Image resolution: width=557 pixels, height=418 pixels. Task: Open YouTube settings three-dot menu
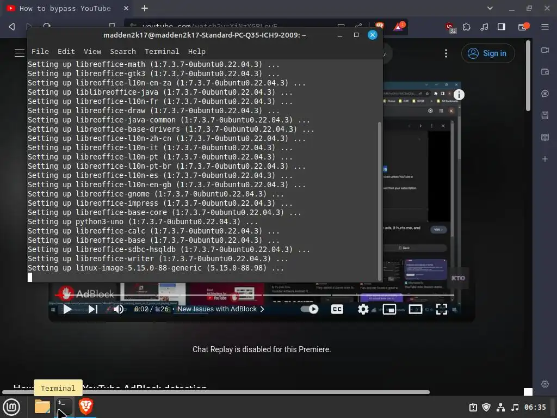pos(446,53)
